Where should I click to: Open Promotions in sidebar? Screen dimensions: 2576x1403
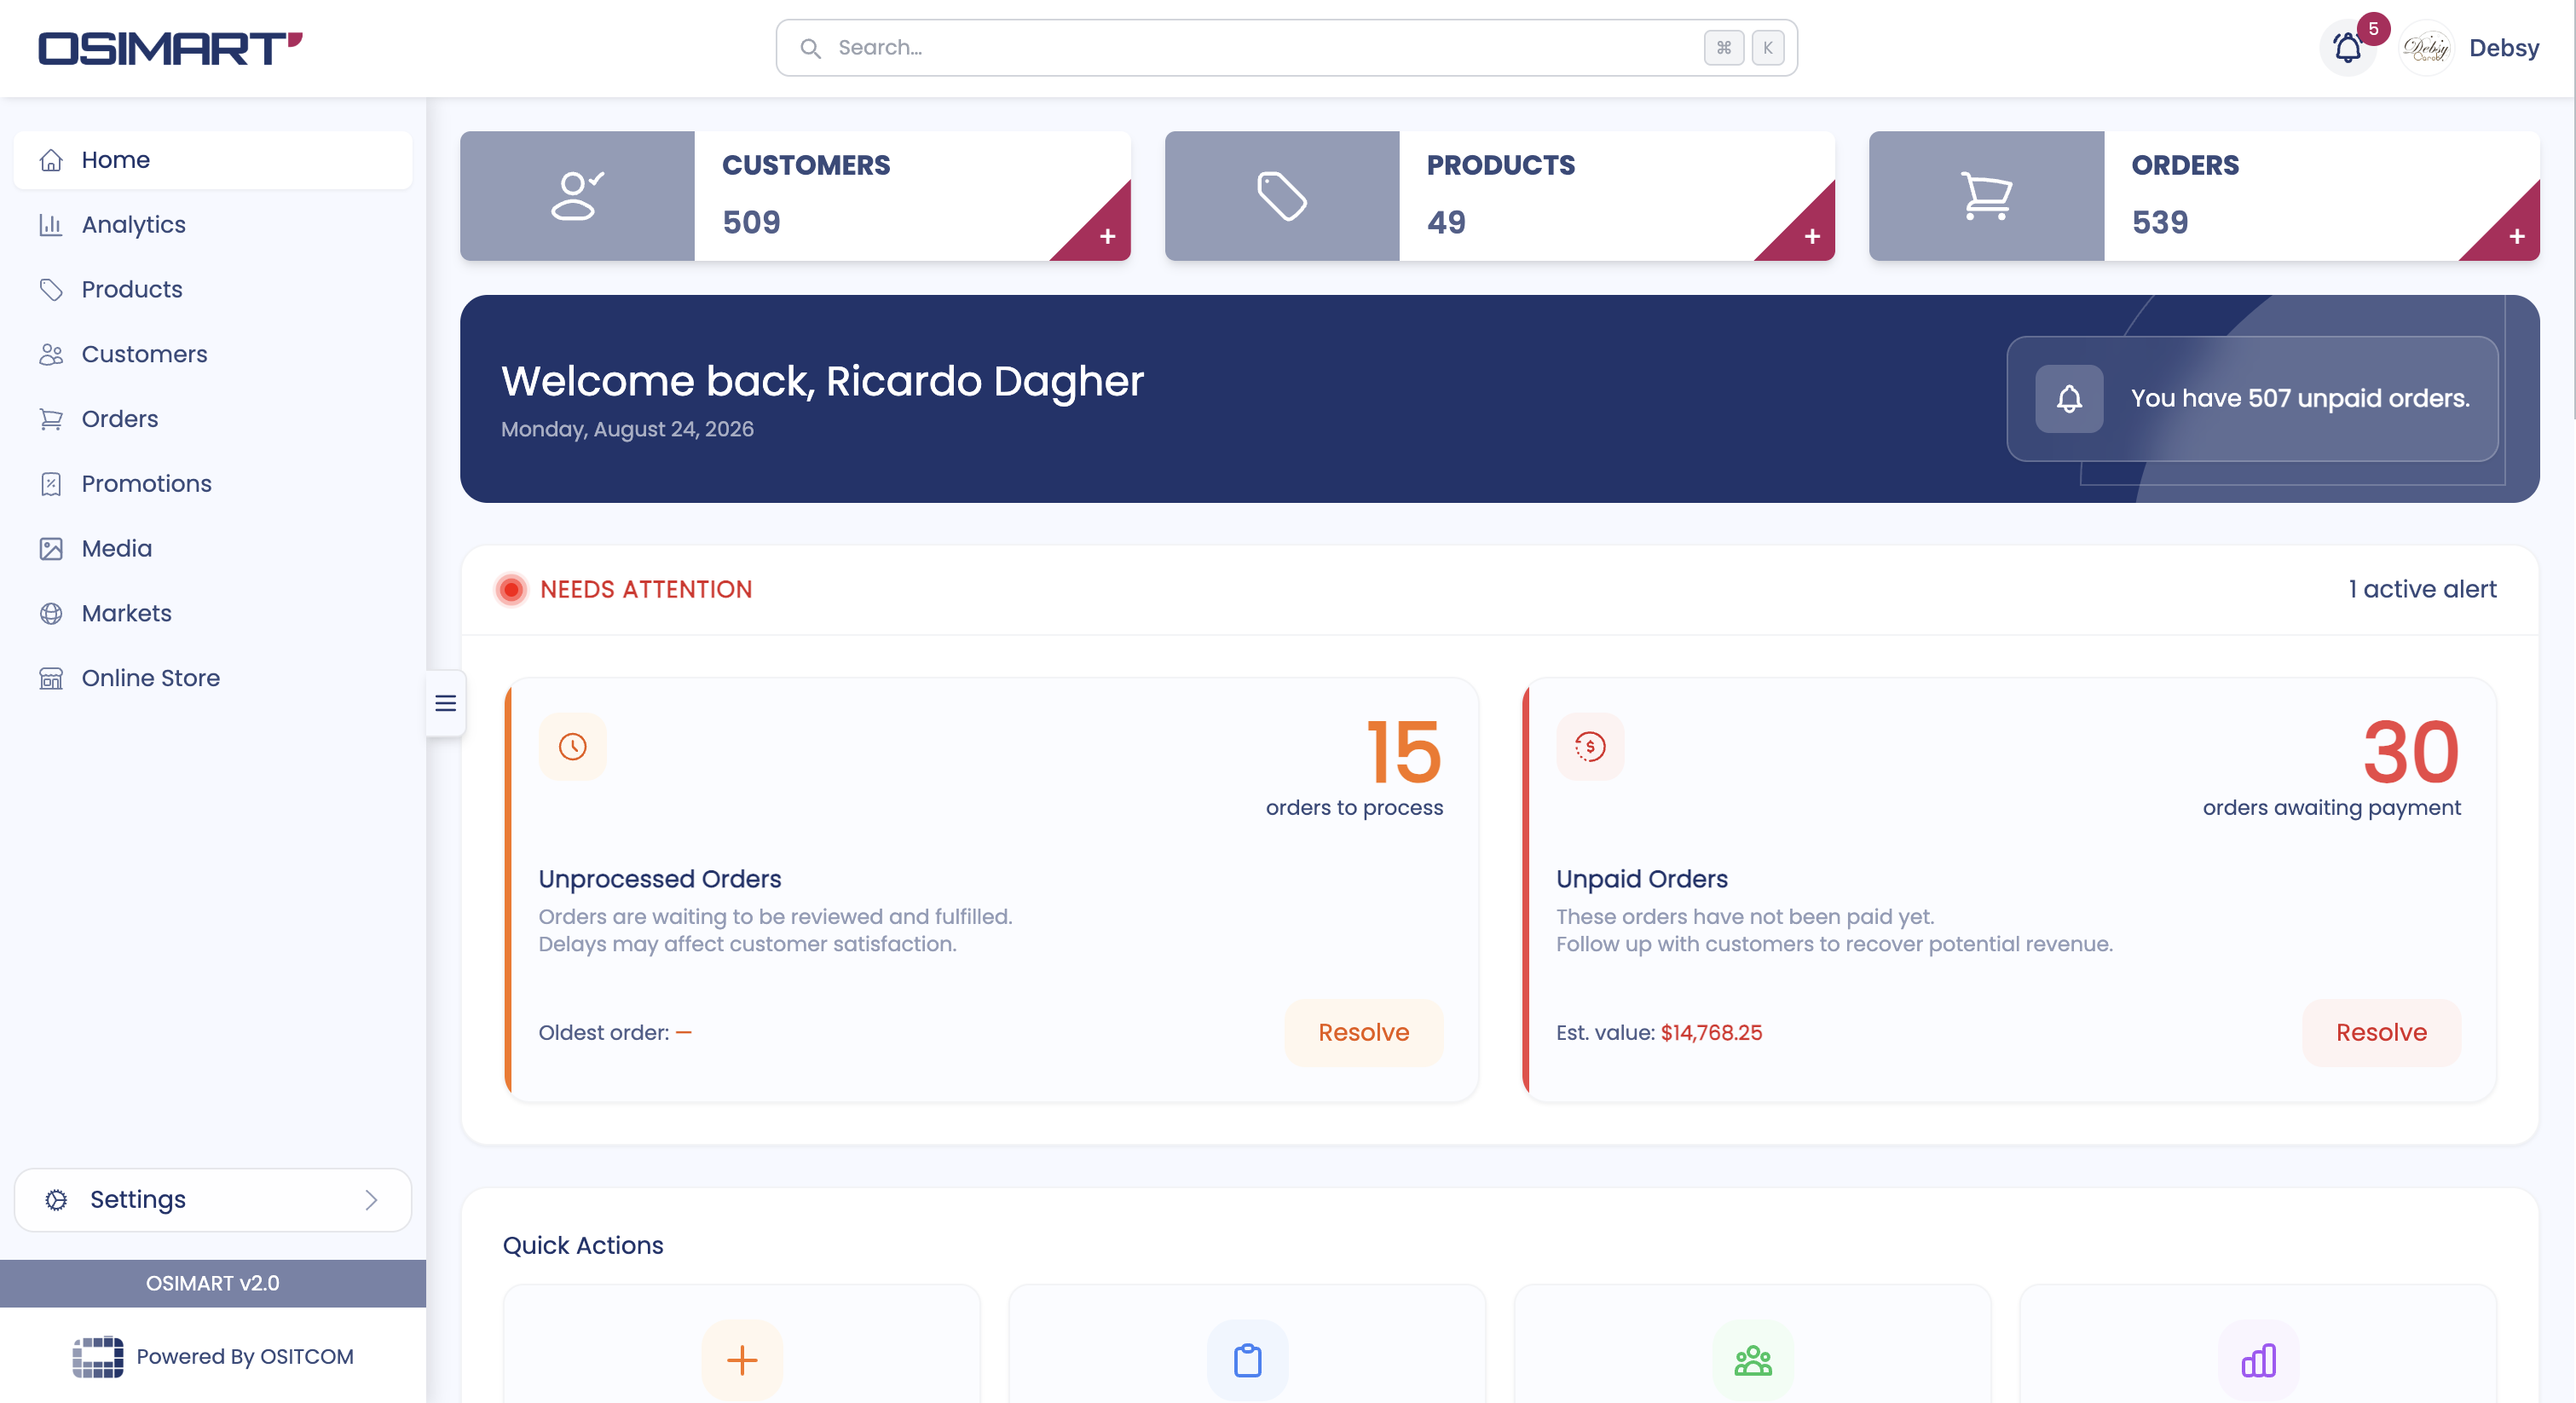pos(213,484)
